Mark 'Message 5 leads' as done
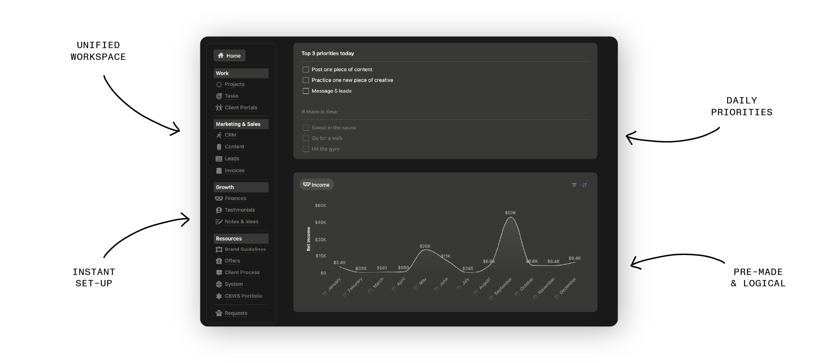818x363 pixels. coord(306,91)
